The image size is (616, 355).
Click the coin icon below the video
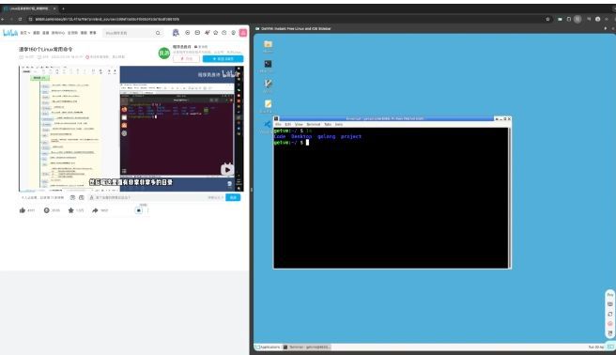(46, 210)
